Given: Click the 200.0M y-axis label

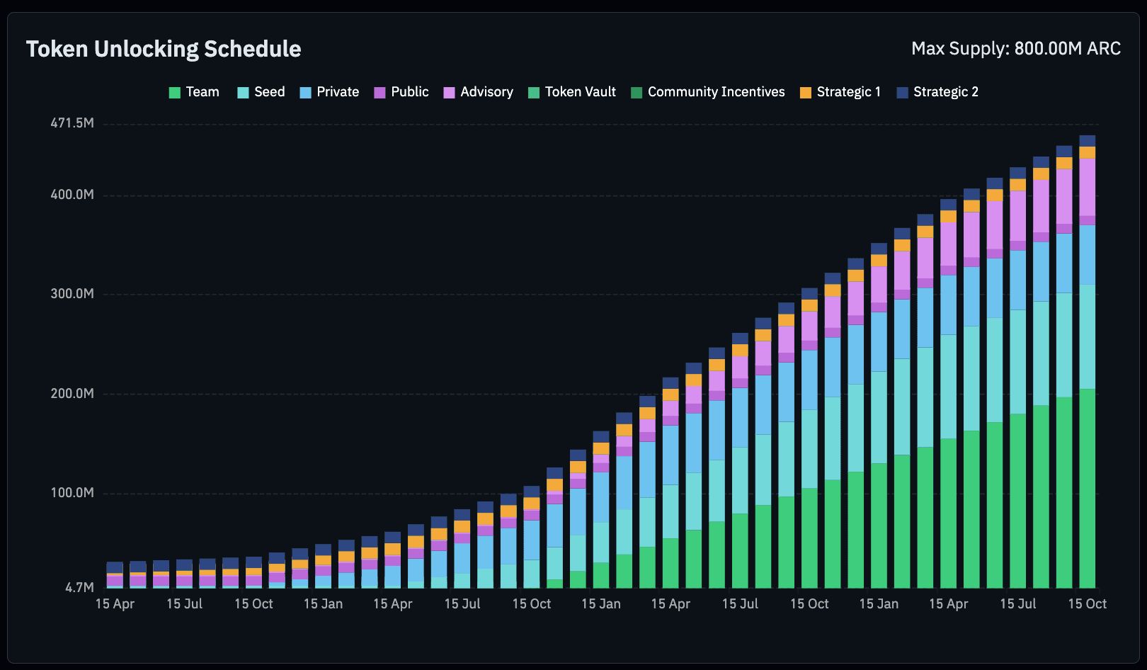Looking at the screenshot, I should pos(72,394).
